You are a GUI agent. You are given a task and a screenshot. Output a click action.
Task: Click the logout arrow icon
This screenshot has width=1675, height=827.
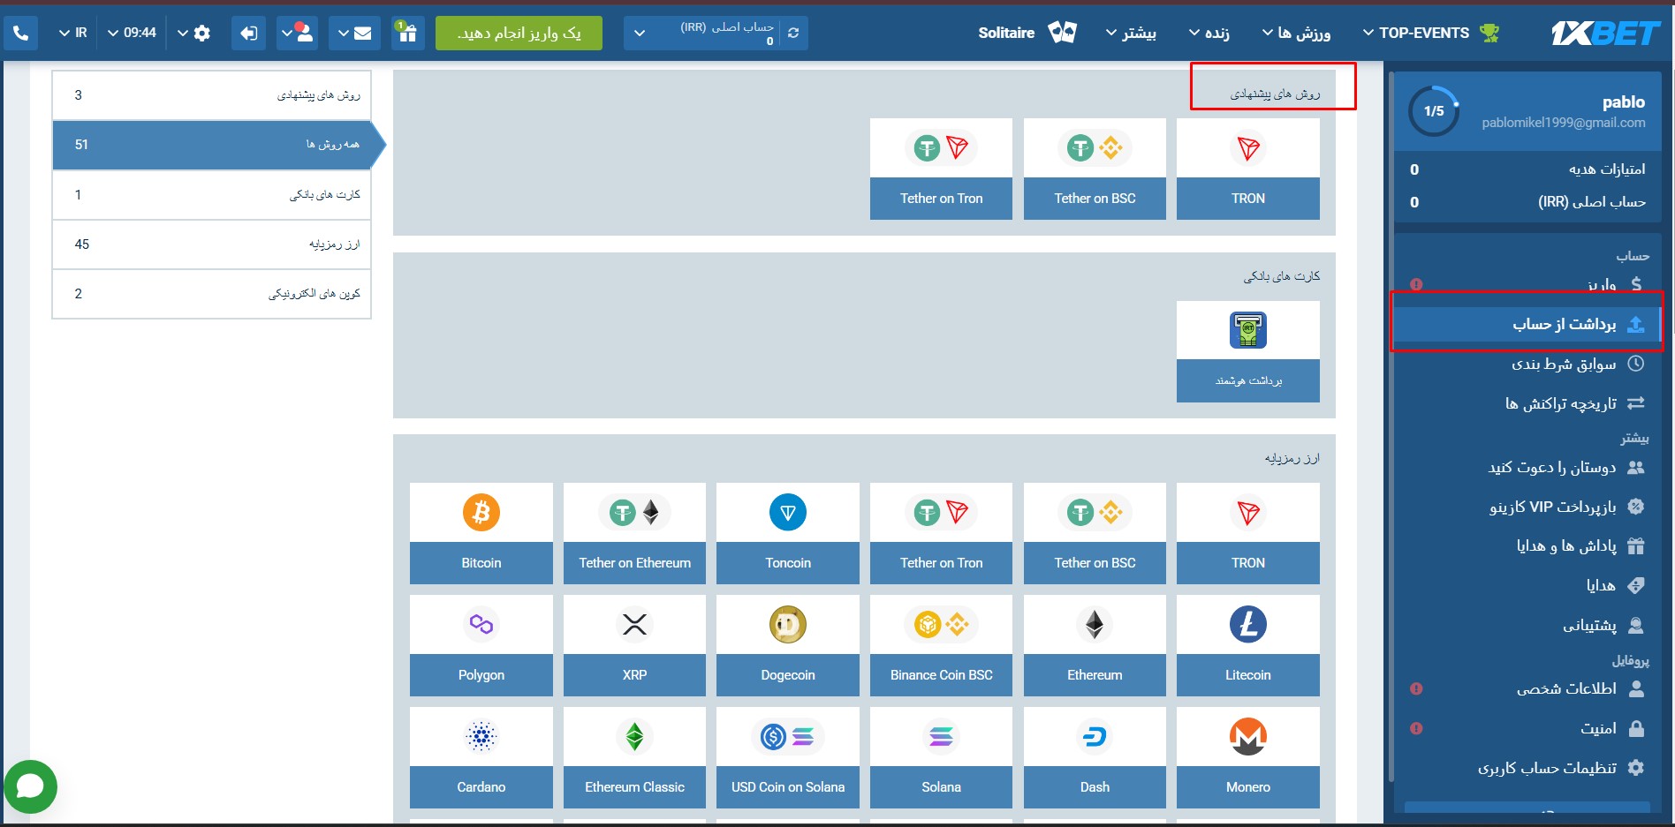coord(248,34)
